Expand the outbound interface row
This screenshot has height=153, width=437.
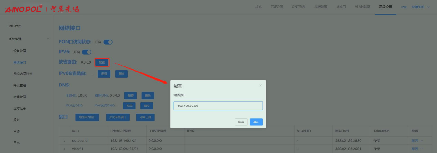(x=64, y=141)
